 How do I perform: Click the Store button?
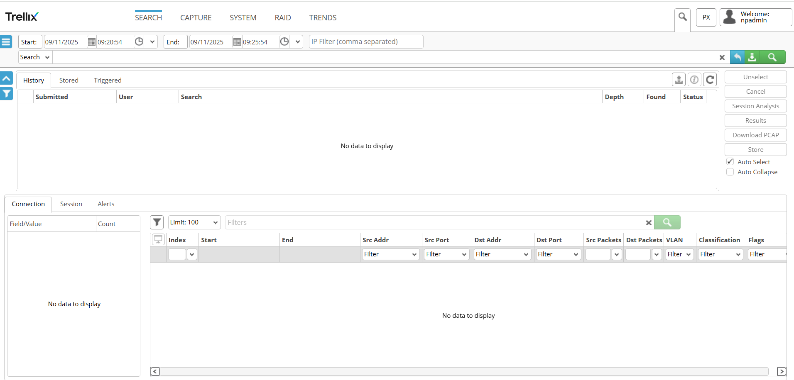coord(755,150)
